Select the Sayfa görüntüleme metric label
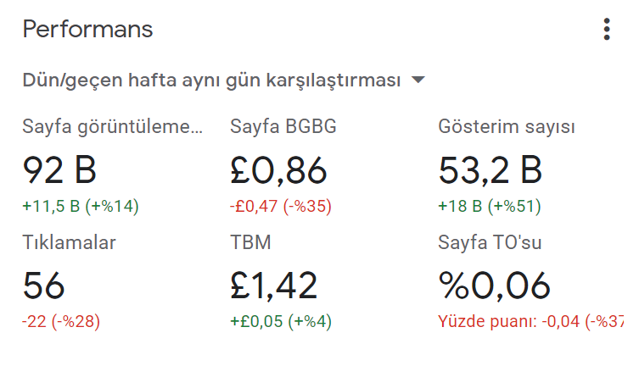639x366 pixels. point(113,126)
